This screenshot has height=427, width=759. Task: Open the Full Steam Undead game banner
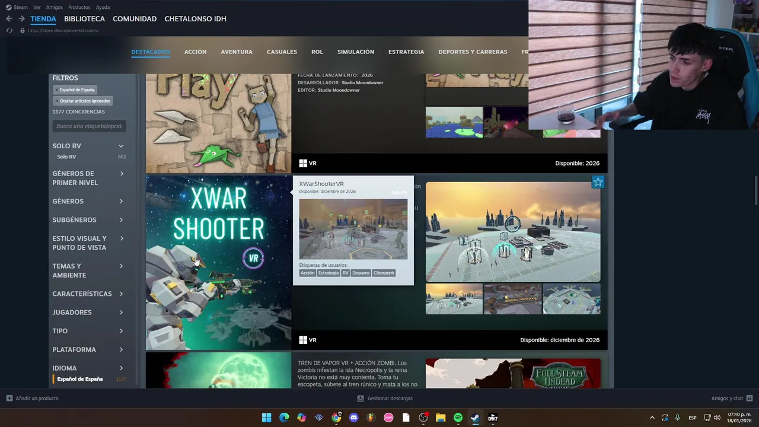pos(513,373)
